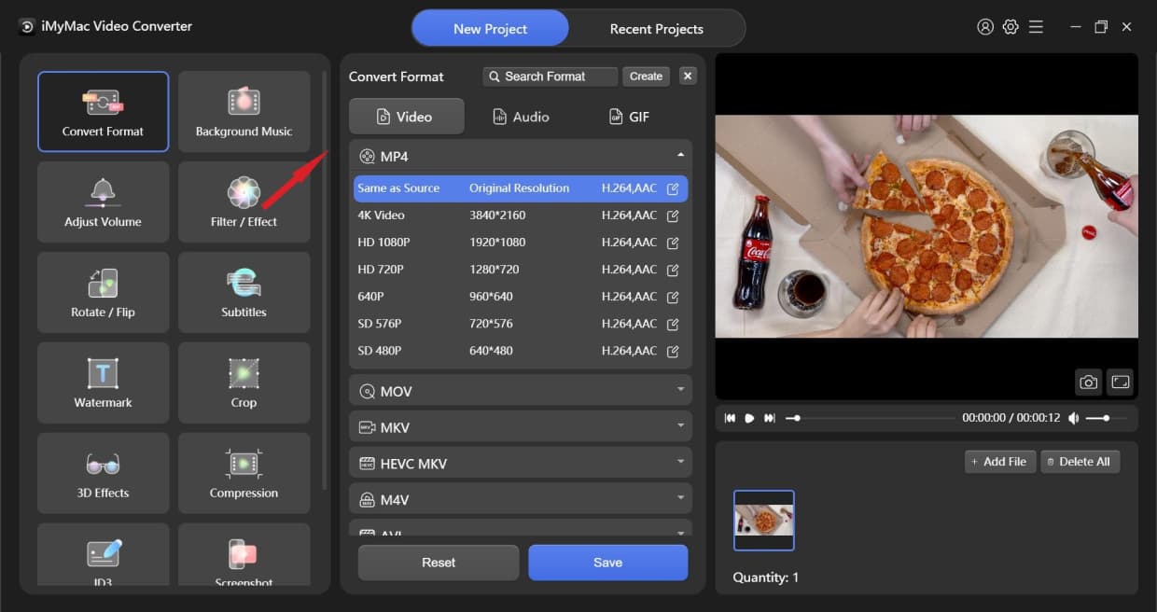Open the Watermark tool
Image resolution: width=1157 pixels, height=612 pixels.
[x=103, y=382]
